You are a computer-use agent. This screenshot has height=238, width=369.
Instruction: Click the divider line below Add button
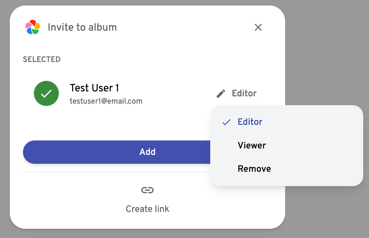coord(117,172)
